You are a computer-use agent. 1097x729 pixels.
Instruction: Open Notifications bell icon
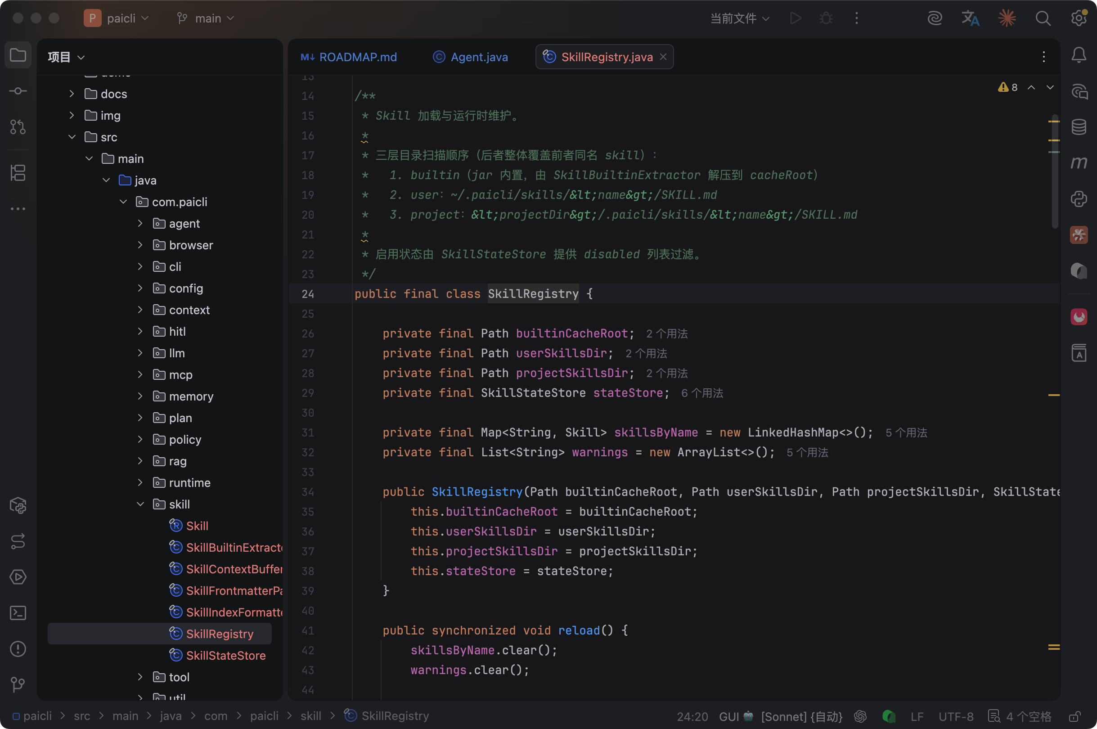click(x=1079, y=55)
